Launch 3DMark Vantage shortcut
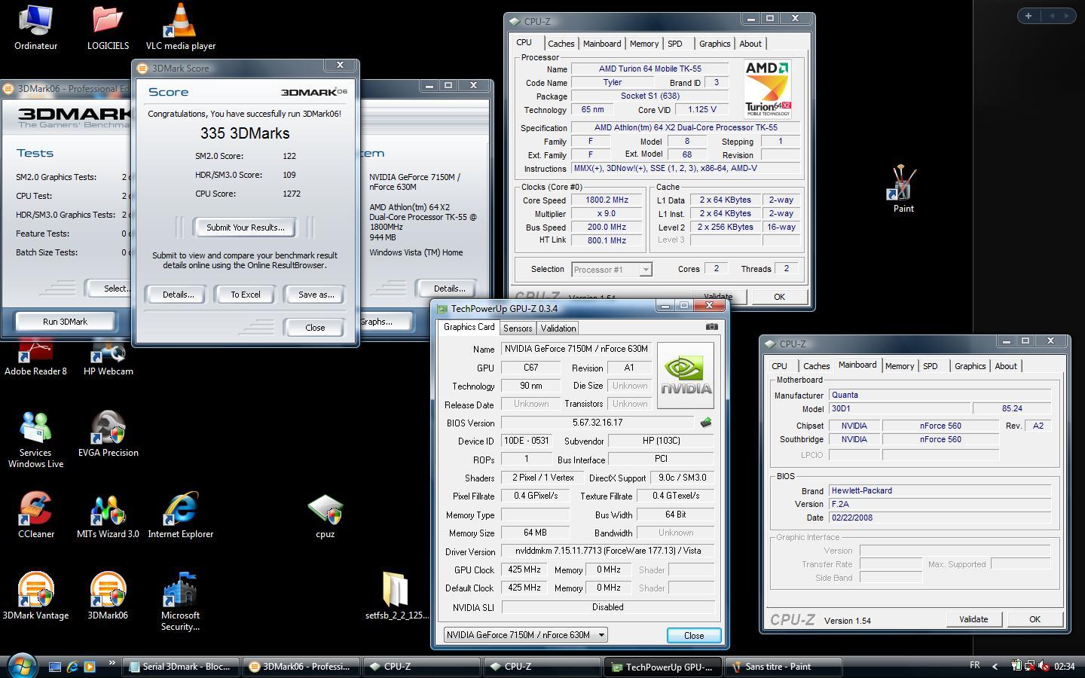This screenshot has height=678, width=1085. [35, 597]
